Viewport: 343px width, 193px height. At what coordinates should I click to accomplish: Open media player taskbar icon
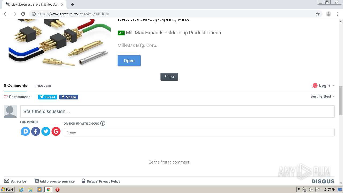coord(39,190)
